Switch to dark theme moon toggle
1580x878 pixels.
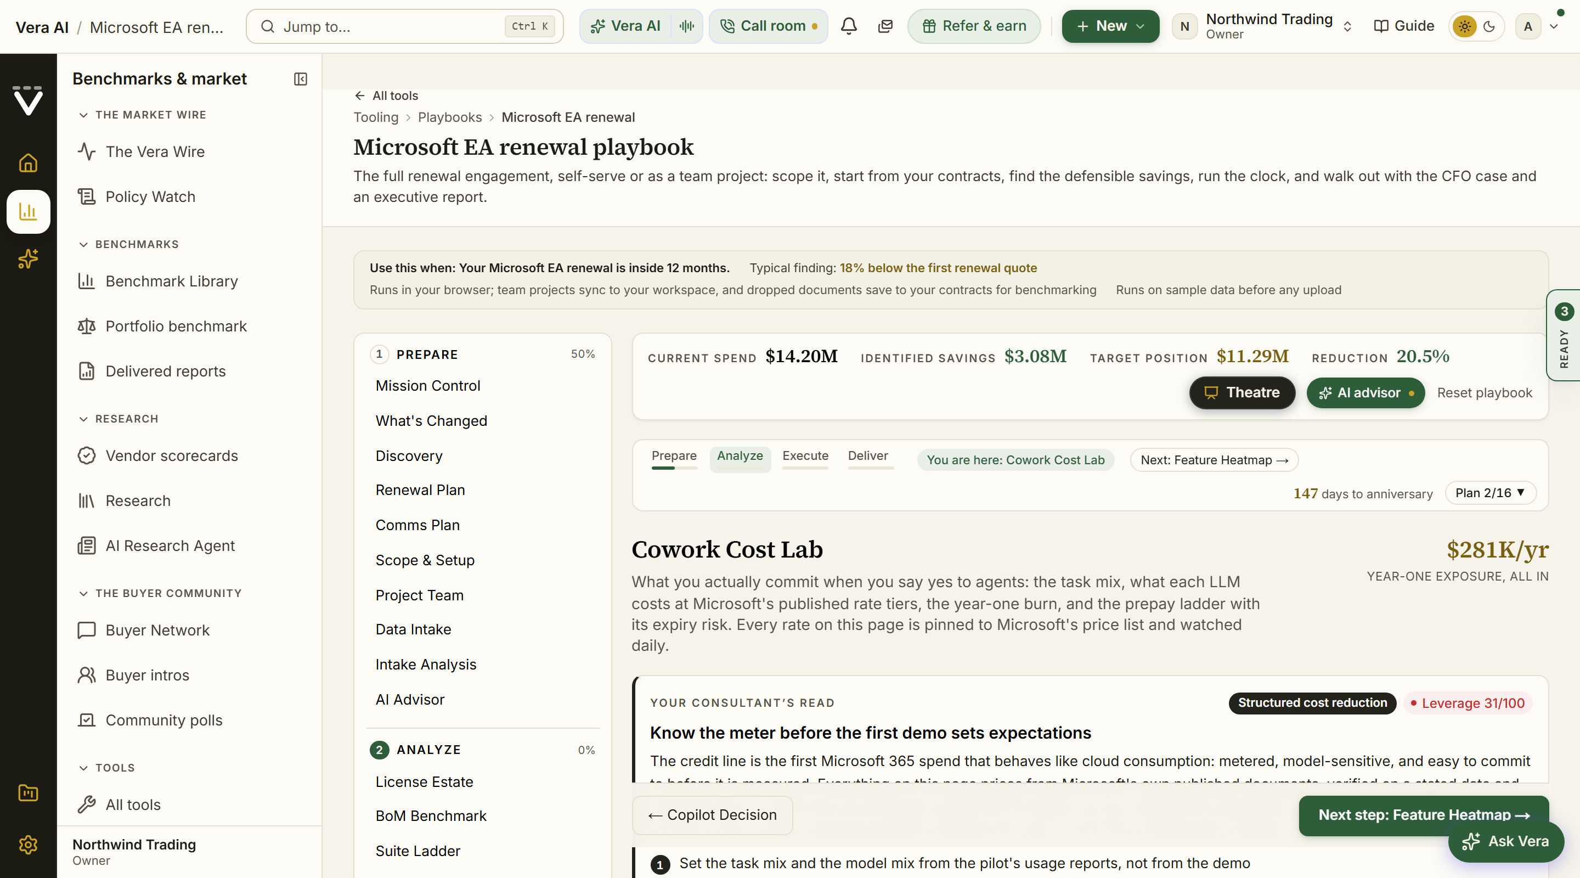pyautogui.click(x=1489, y=26)
